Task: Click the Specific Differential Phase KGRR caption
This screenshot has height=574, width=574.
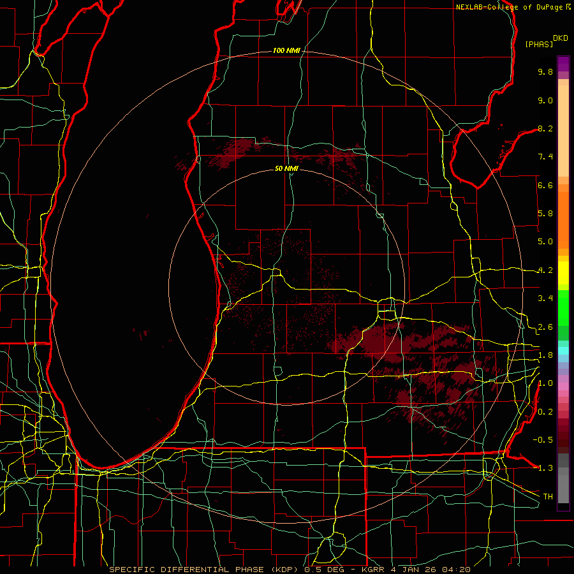Action: coord(290,570)
